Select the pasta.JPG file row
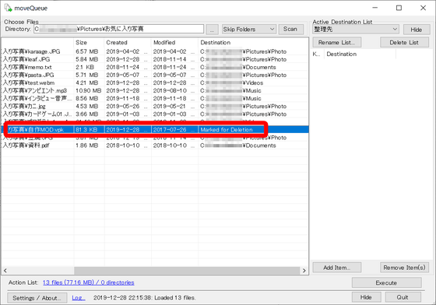The width and height of the screenshot is (436, 305). tap(155, 75)
